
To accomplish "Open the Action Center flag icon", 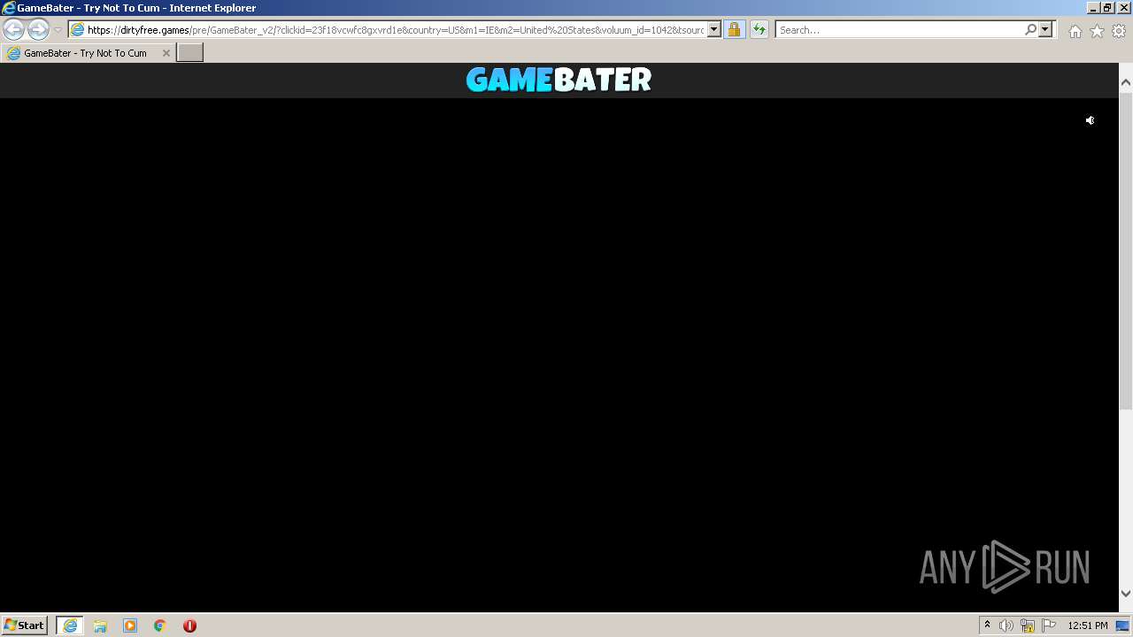I will coord(1049,625).
